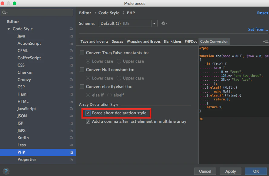Open the PHPDoc tab
The width and height of the screenshot is (269, 176).
click(x=191, y=41)
